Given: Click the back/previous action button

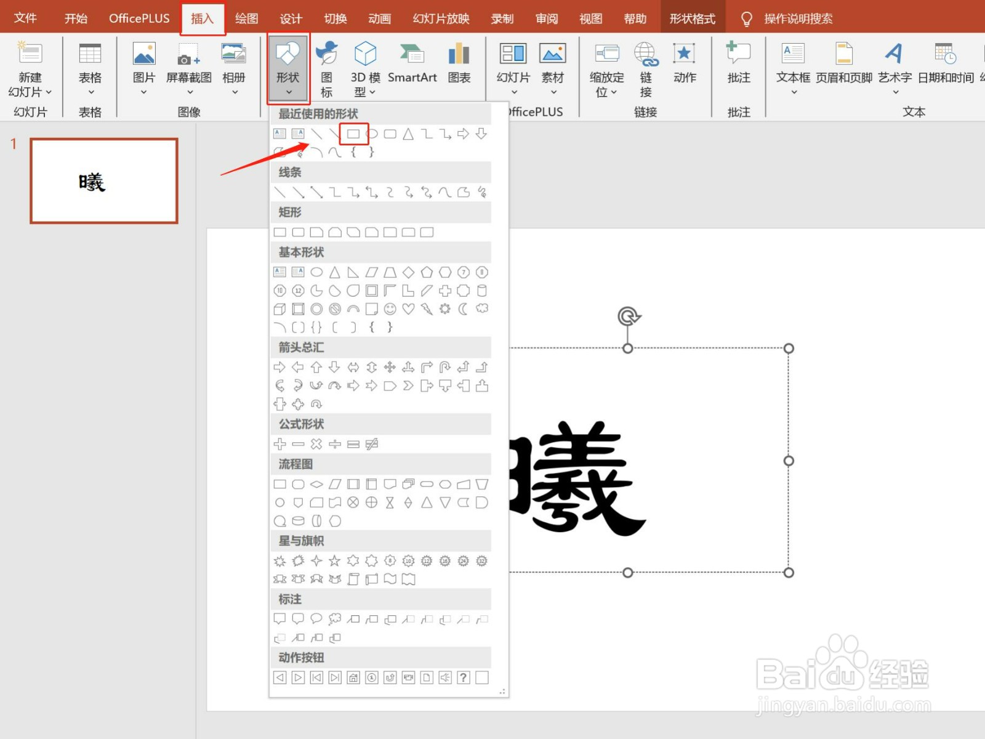Looking at the screenshot, I should tap(280, 677).
